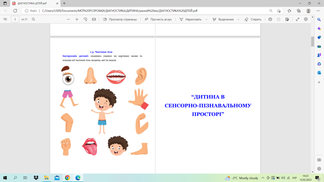Open the tools briefcase sidebar icon
Screen dimensions: 324x182
(x=319, y=46)
